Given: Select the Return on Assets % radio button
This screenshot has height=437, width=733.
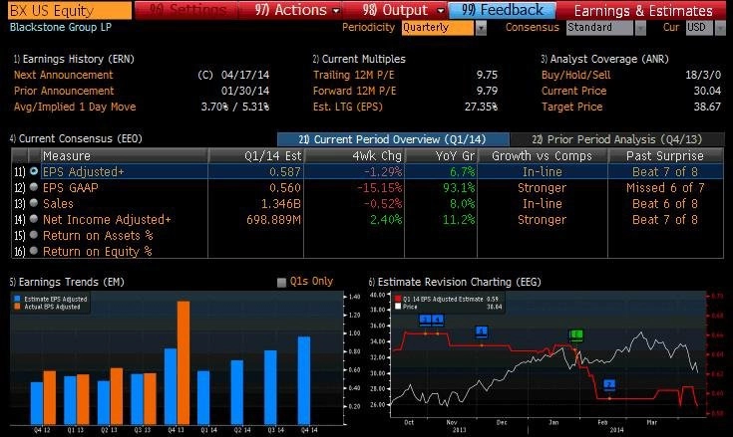Looking at the screenshot, I should (34, 235).
